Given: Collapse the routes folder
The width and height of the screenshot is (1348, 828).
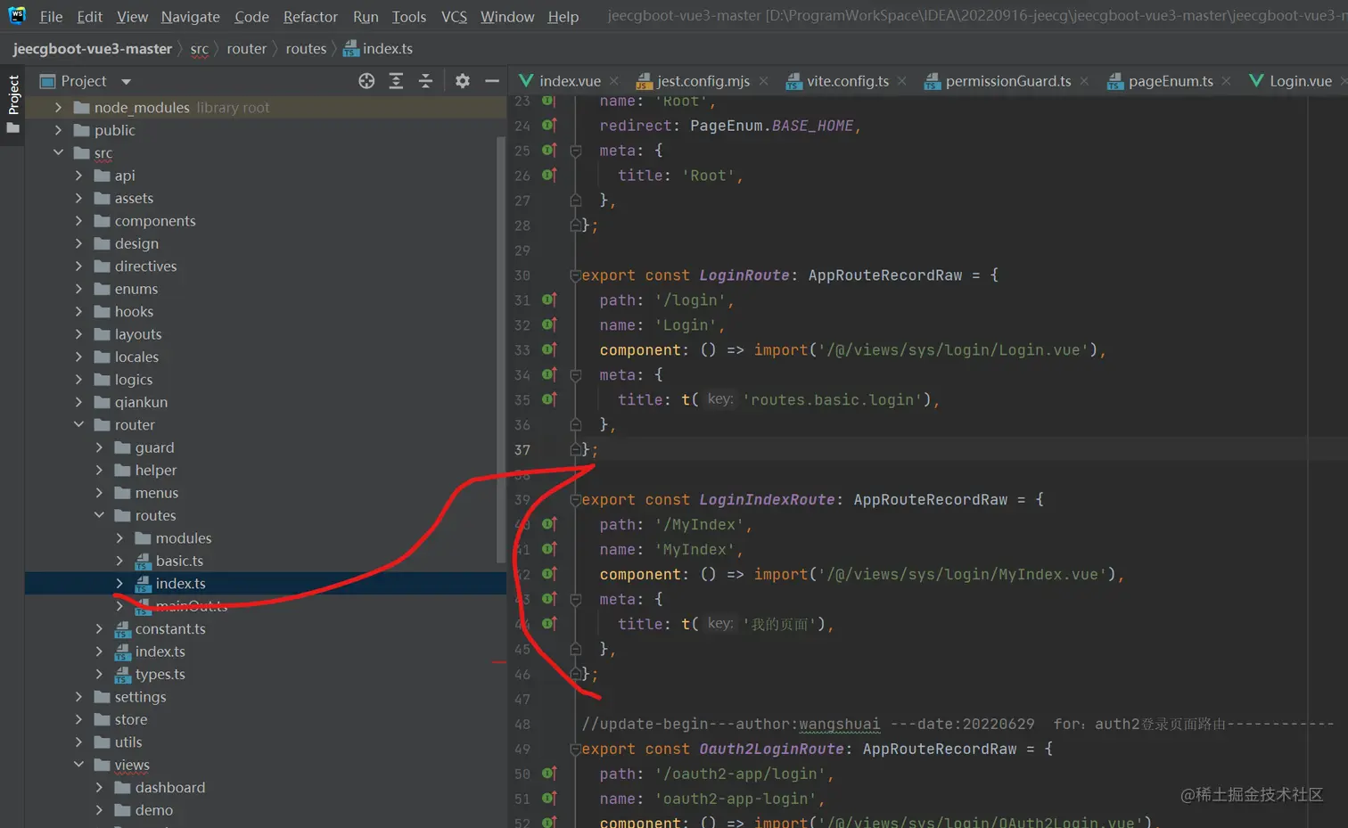Looking at the screenshot, I should 100,515.
